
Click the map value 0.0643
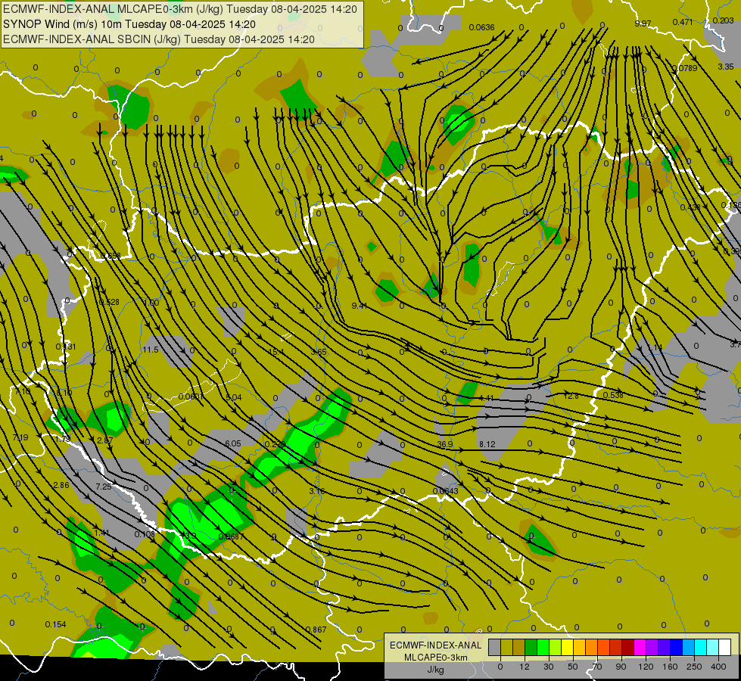pyautogui.click(x=445, y=491)
